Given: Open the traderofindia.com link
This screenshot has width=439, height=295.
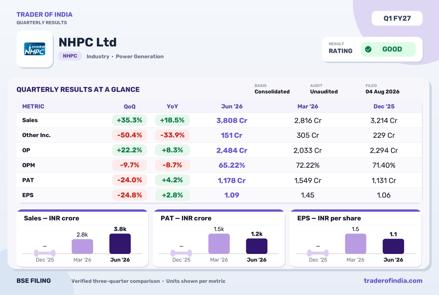Looking at the screenshot, I should (x=393, y=281).
